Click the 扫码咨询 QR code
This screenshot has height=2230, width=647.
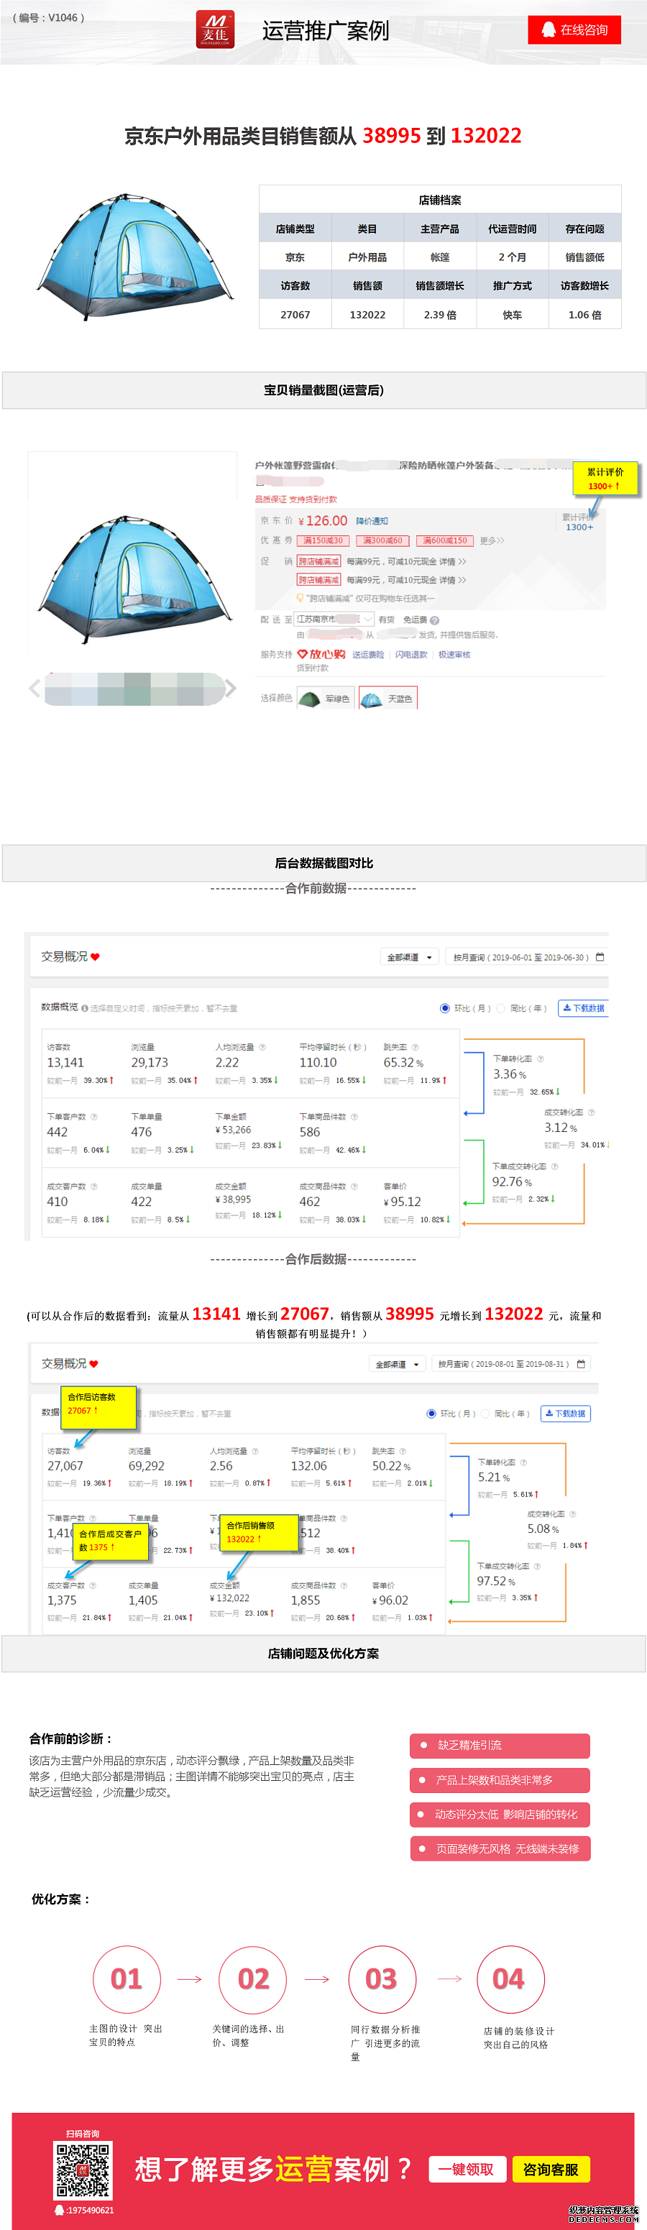click(83, 2170)
